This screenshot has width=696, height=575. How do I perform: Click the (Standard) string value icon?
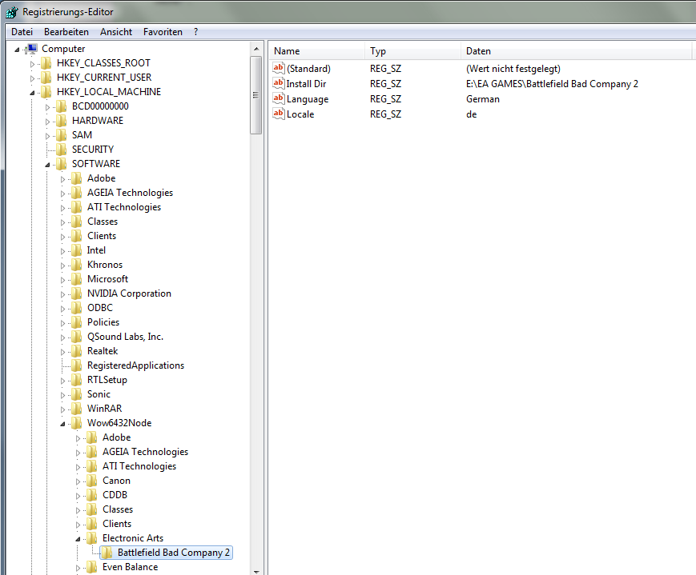point(278,68)
